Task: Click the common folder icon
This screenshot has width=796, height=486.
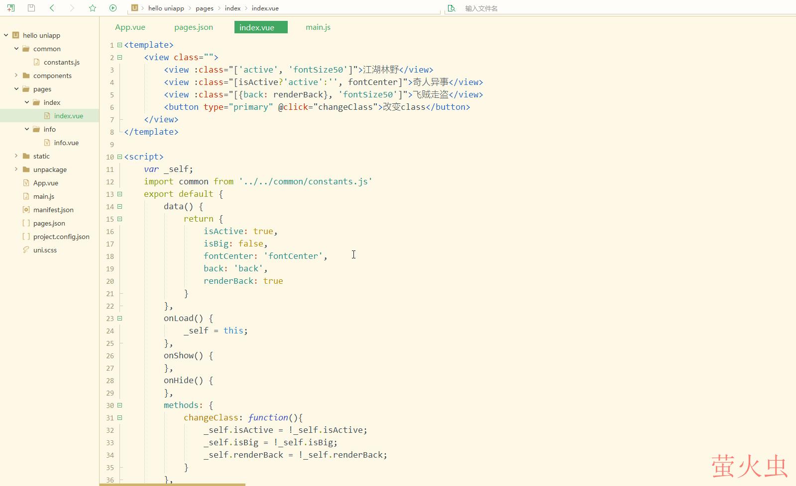Action: 26,49
